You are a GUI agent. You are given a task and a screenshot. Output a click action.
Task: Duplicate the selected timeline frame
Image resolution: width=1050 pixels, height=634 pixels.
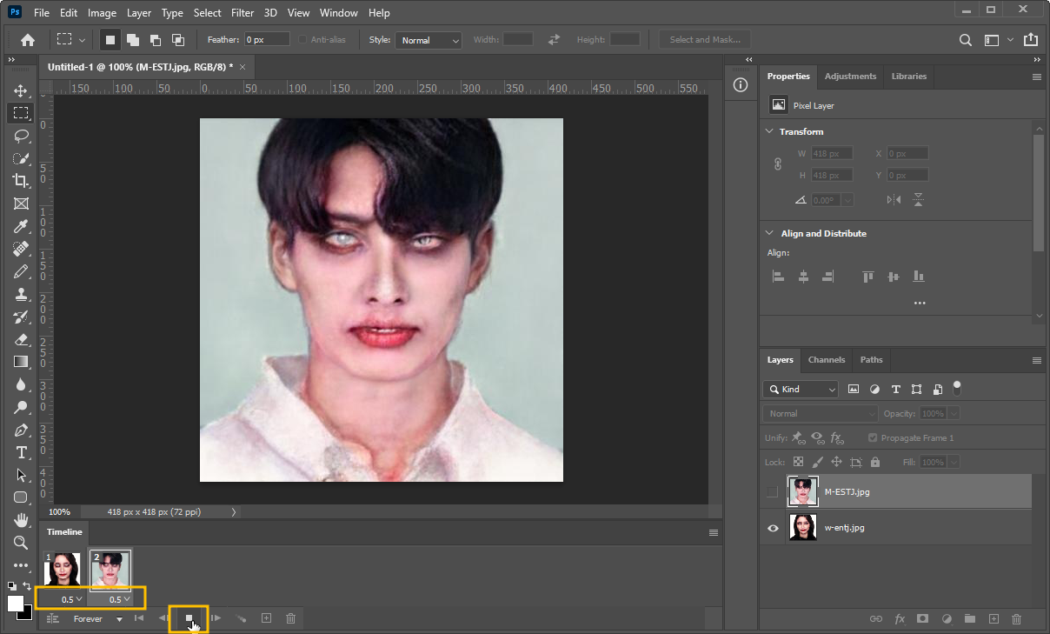[x=267, y=618]
